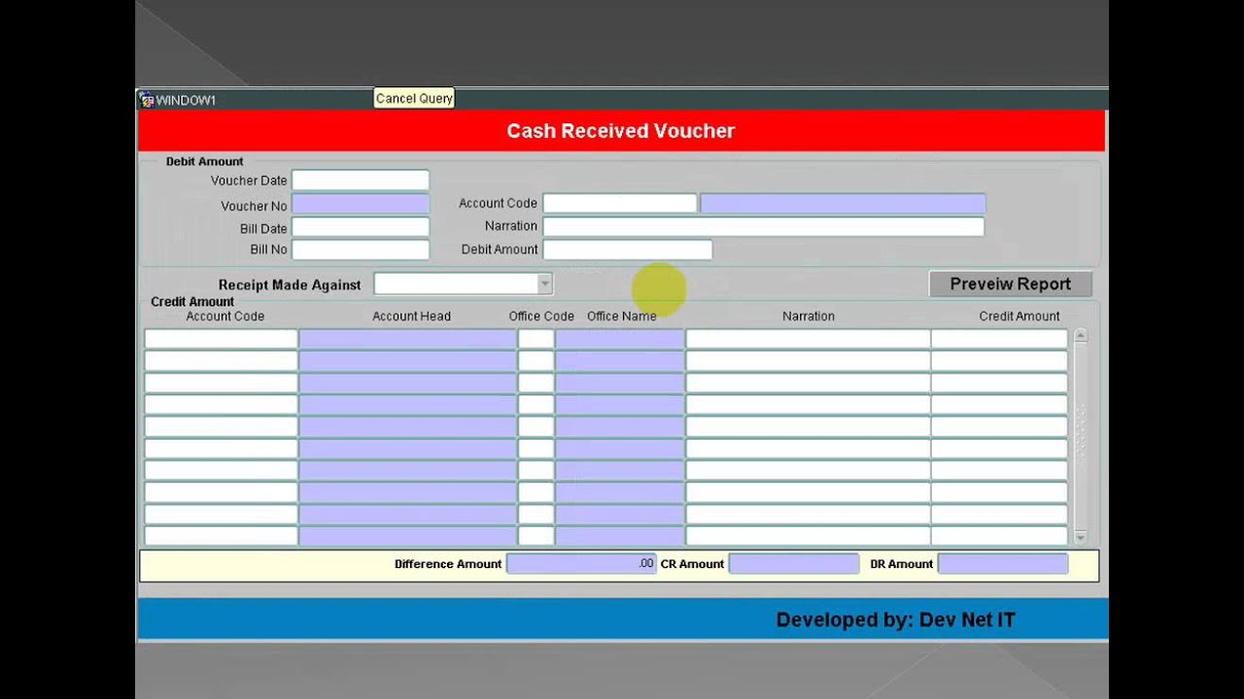Click the Receipt Made Against label
The image size is (1244, 699).
(290, 284)
